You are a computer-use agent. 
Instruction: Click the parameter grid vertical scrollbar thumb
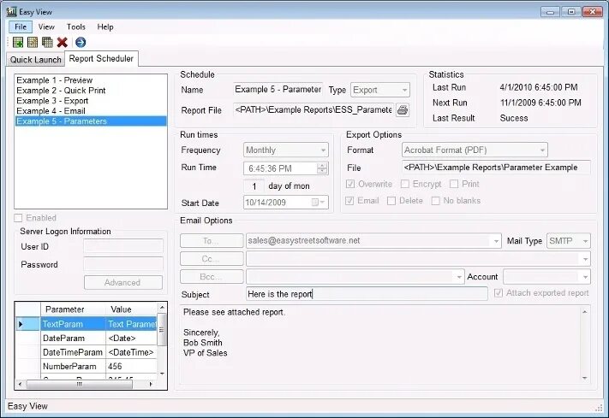(x=161, y=330)
